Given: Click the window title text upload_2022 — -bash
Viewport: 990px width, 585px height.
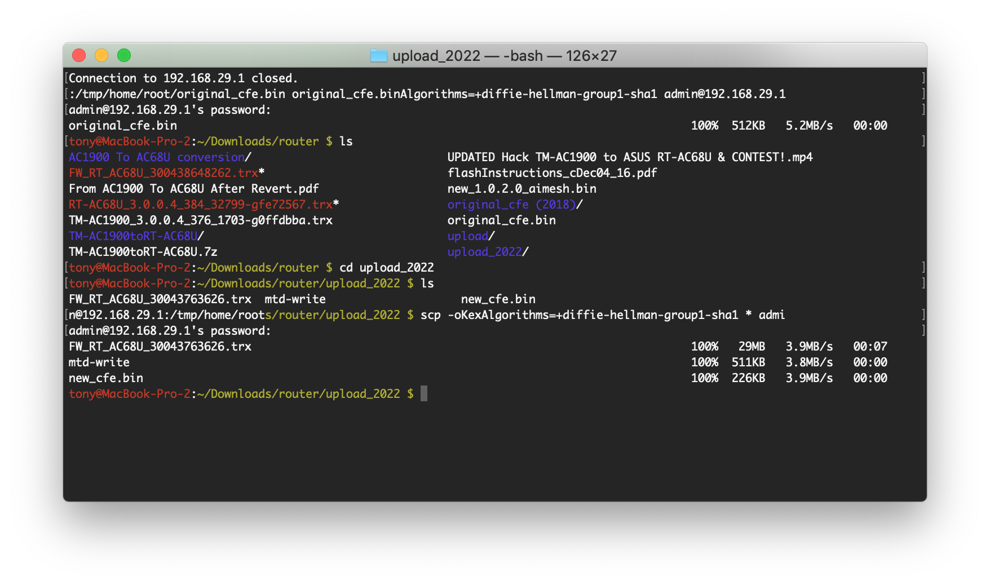Looking at the screenshot, I should (x=504, y=56).
